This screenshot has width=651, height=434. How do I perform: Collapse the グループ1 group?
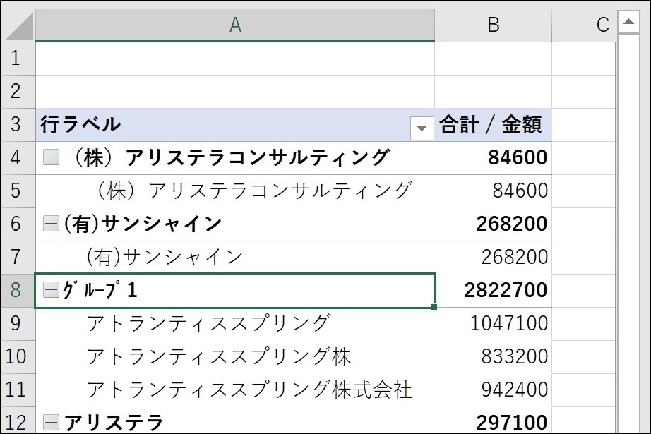coord(51,290)
